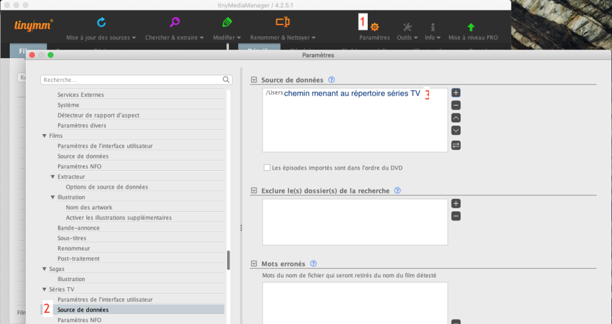Collapse the Mots erronés section checkbox
The height and width of the screenshot is (324, 612).
(255, 264)
